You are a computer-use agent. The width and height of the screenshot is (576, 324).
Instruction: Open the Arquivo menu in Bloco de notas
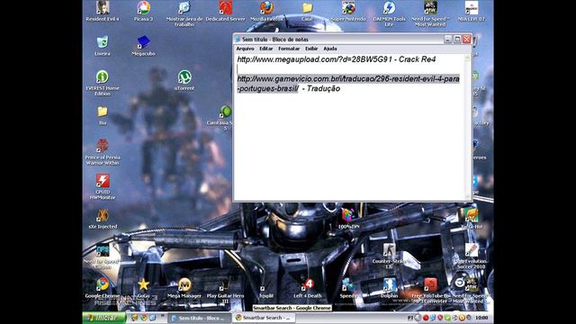click(245, 49)
